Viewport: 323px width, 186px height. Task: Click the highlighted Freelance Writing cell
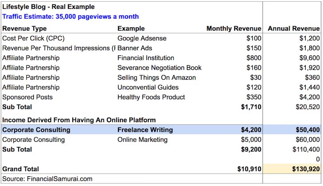pos(145,130)
